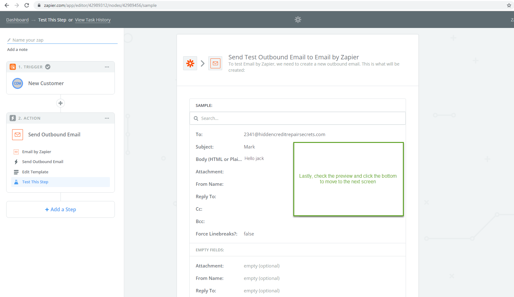The width and height of the screenshot is (514, 297).
Task: Open View Task History link
Action: 93,20
